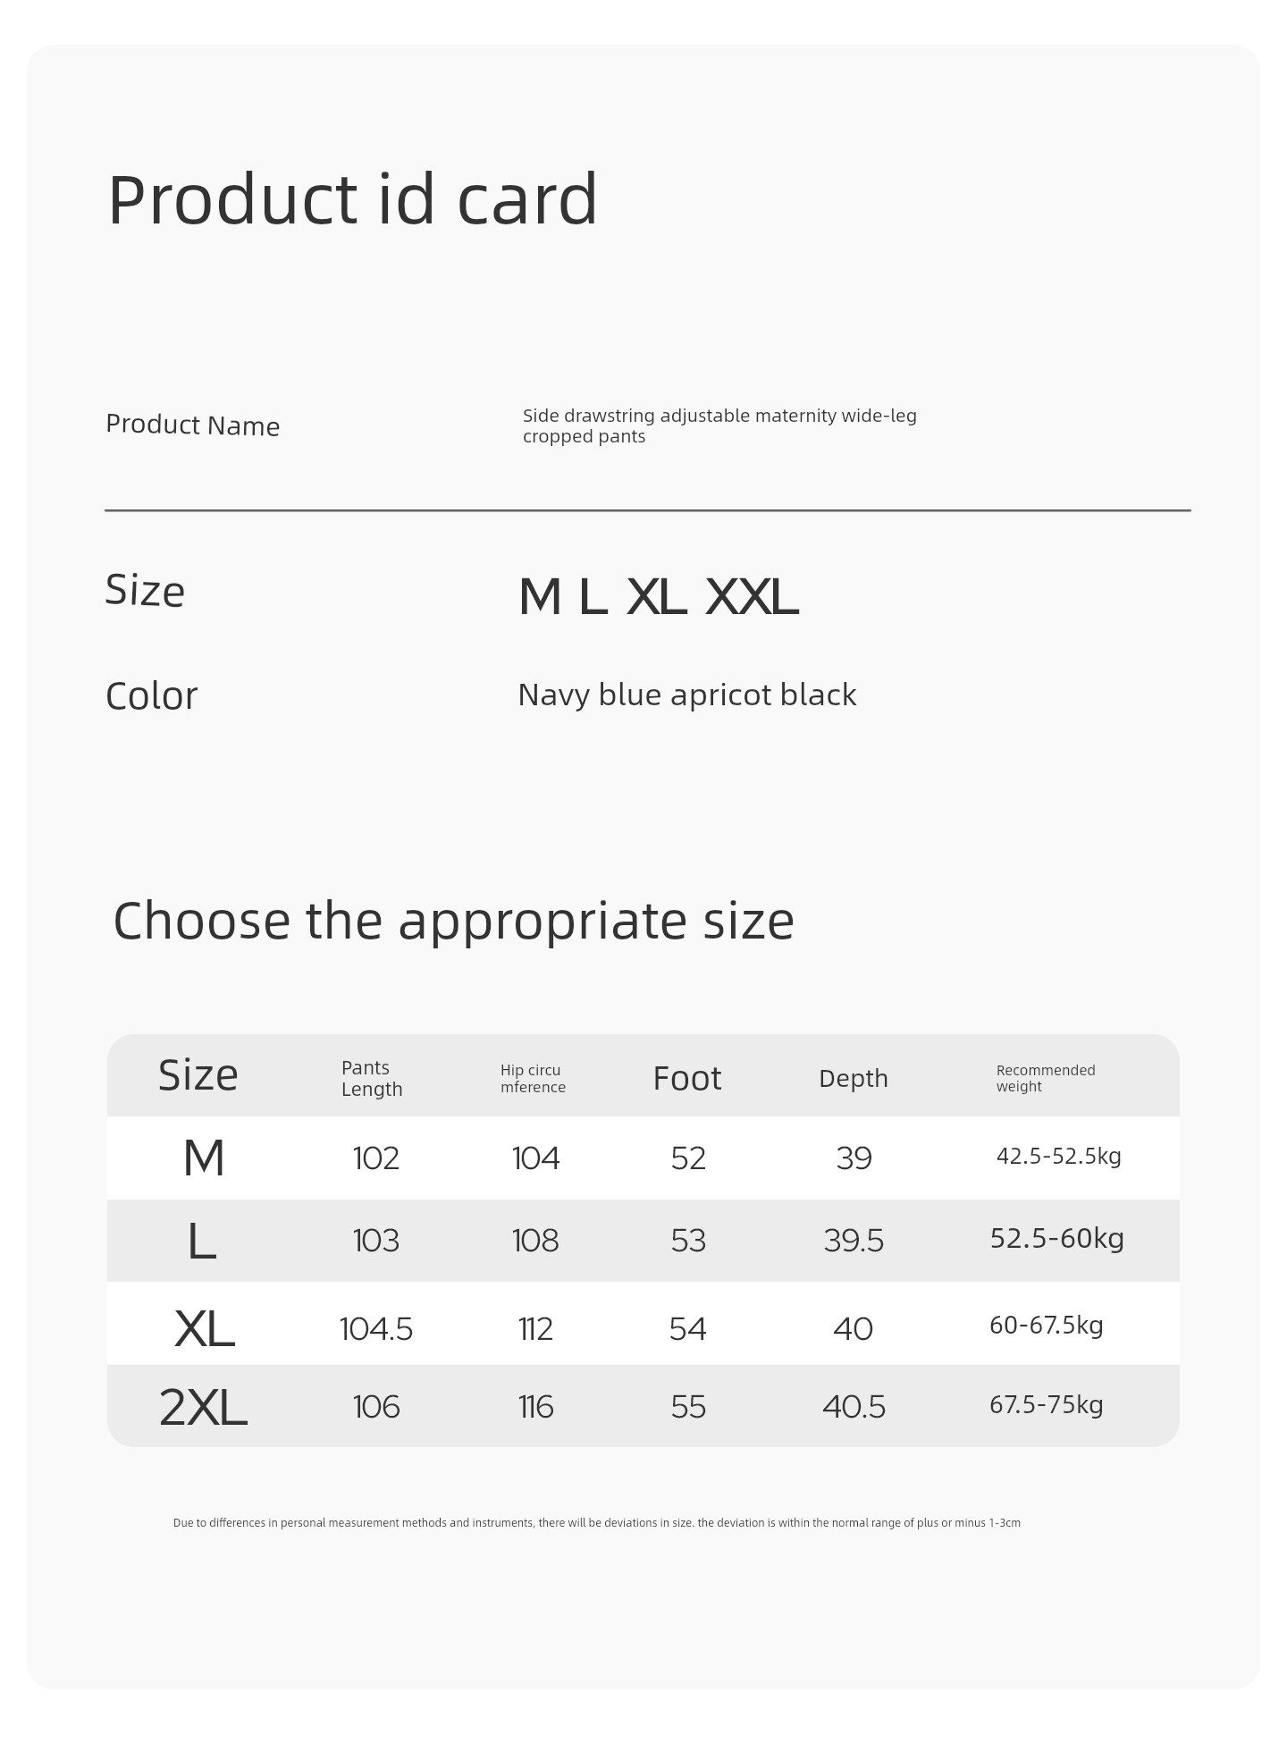1287x1743 pixels.
Task: Select the 'M L XL XXL' size list
Action: (x=659, y=598)
